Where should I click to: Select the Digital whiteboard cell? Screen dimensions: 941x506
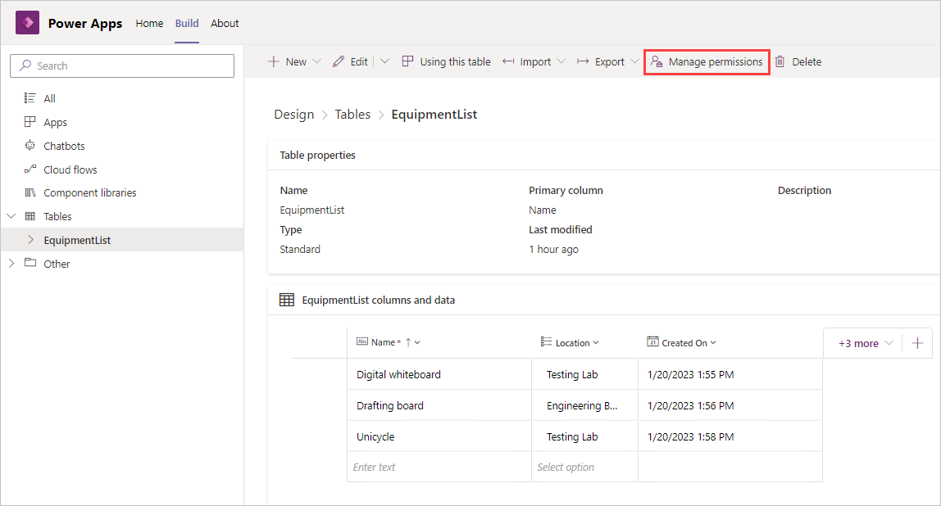pyautogui.click(x=439, y=374)
